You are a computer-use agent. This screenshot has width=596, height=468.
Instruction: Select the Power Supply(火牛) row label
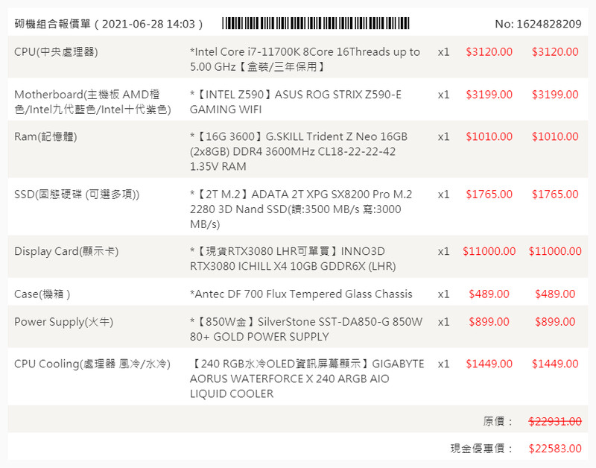(x=59, y=322)
